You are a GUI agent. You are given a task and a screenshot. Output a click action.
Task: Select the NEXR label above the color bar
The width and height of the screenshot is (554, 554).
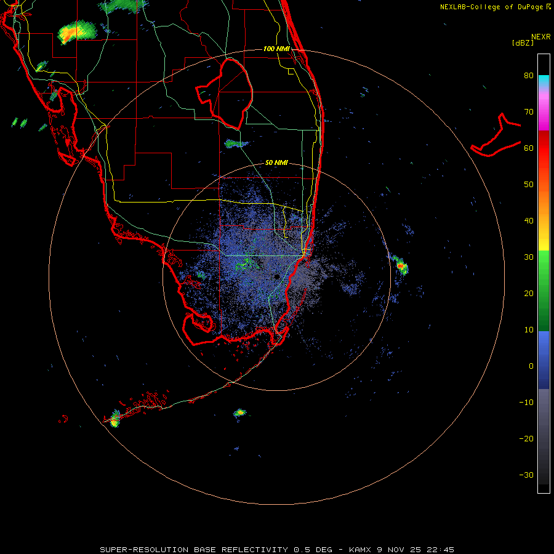tap(540, 37)
